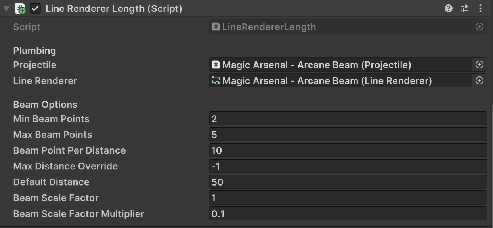
Task: Open the component presets sliders icon
Action: tap(464, 8)
